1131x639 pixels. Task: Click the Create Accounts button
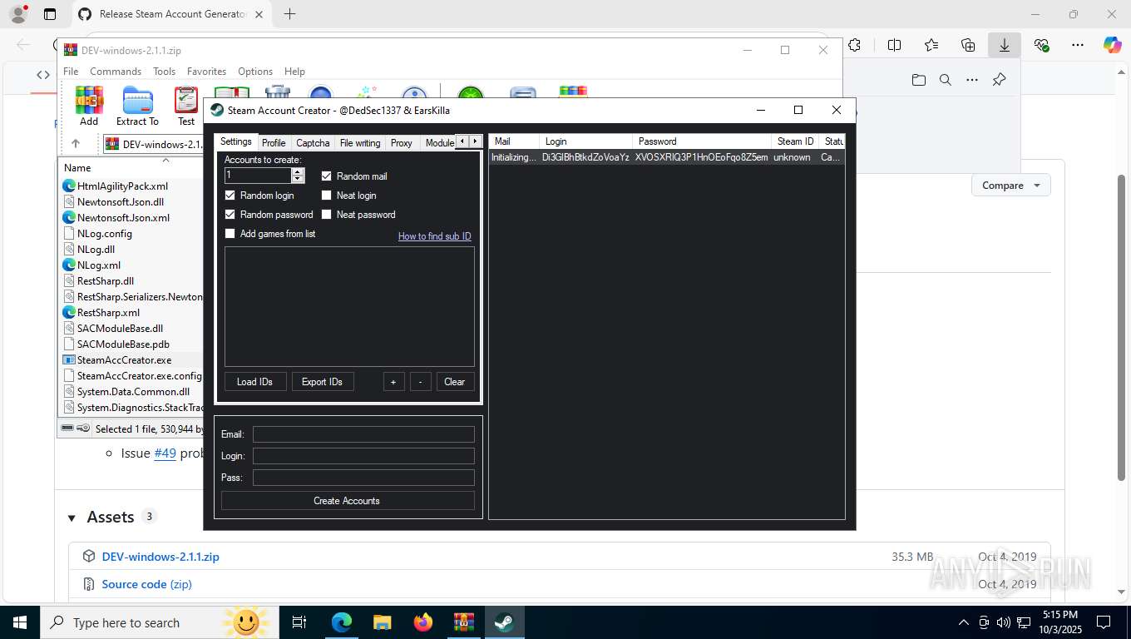pyautogui.click(x=348, y=501)
